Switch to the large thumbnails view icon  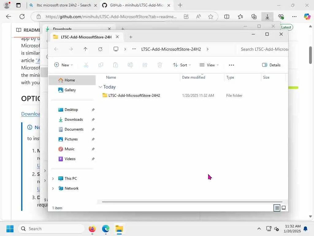284,208
